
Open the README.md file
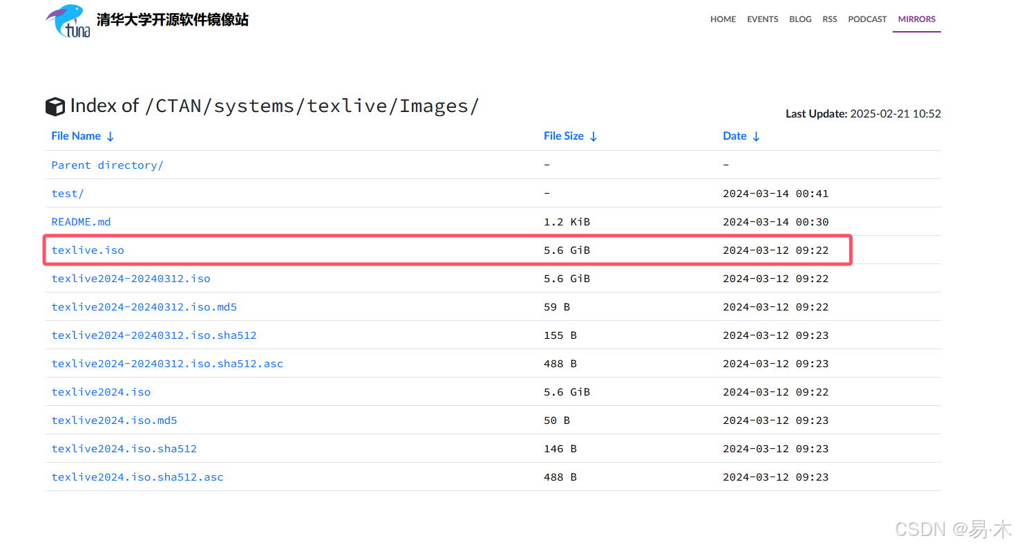pyautogui.click(x=81, y=221)
